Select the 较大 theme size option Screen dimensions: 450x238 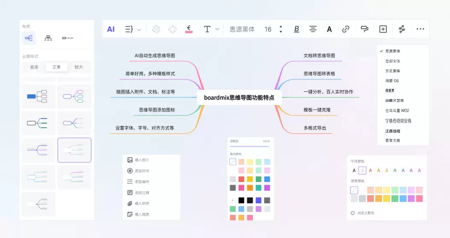79,67
